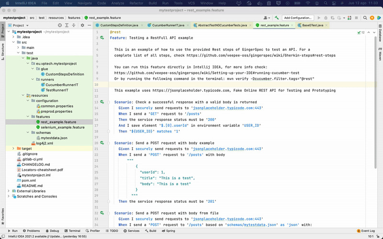Click Expand All in Project panel
The image size is (383, 239).
(x=67, y=25)
